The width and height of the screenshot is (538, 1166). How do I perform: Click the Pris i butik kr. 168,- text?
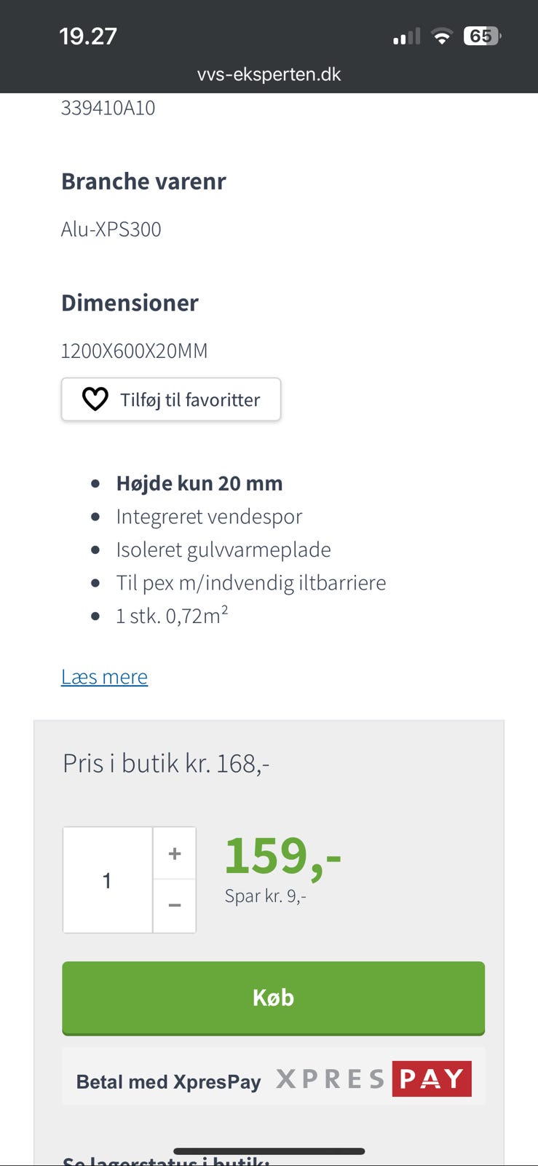(x=166, y=764)
